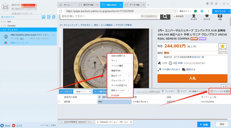Expand the test folder
Image resolution: width=231 pixels, height=128 pixels.
pos(1,22)
